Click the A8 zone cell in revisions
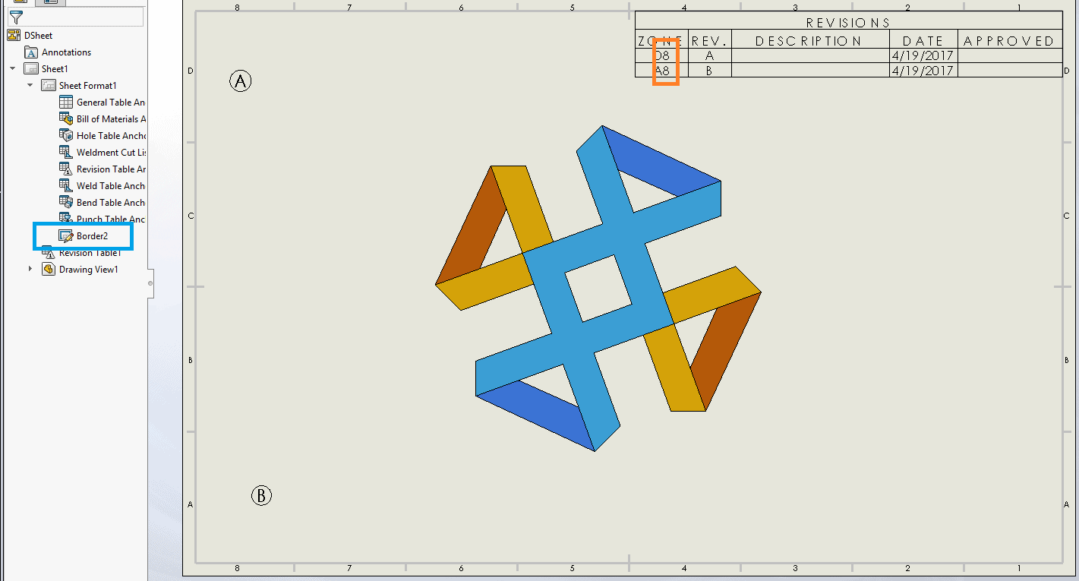Viewport: 1079px width, 581px height. coord(662,71)
